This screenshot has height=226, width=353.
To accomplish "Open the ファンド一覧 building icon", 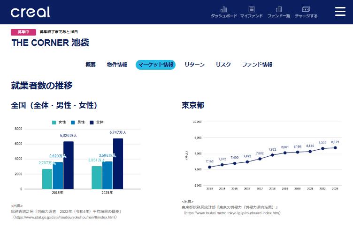I will click(x=279, y=12).
